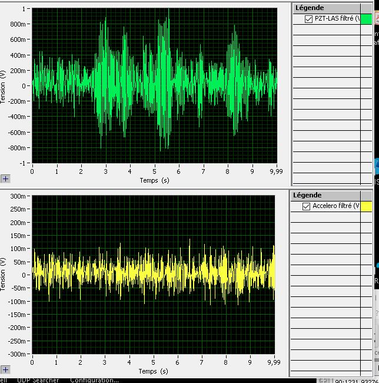This screenshot has height=383, width=379.
Task: Click the 9,99 end value on the bottom X-axis
Action: tap(274, 362)
